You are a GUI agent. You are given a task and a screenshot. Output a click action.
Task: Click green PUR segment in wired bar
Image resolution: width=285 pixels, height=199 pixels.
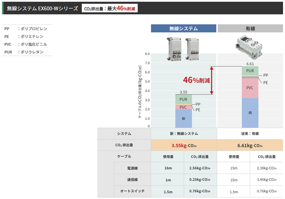coord(249,71)
